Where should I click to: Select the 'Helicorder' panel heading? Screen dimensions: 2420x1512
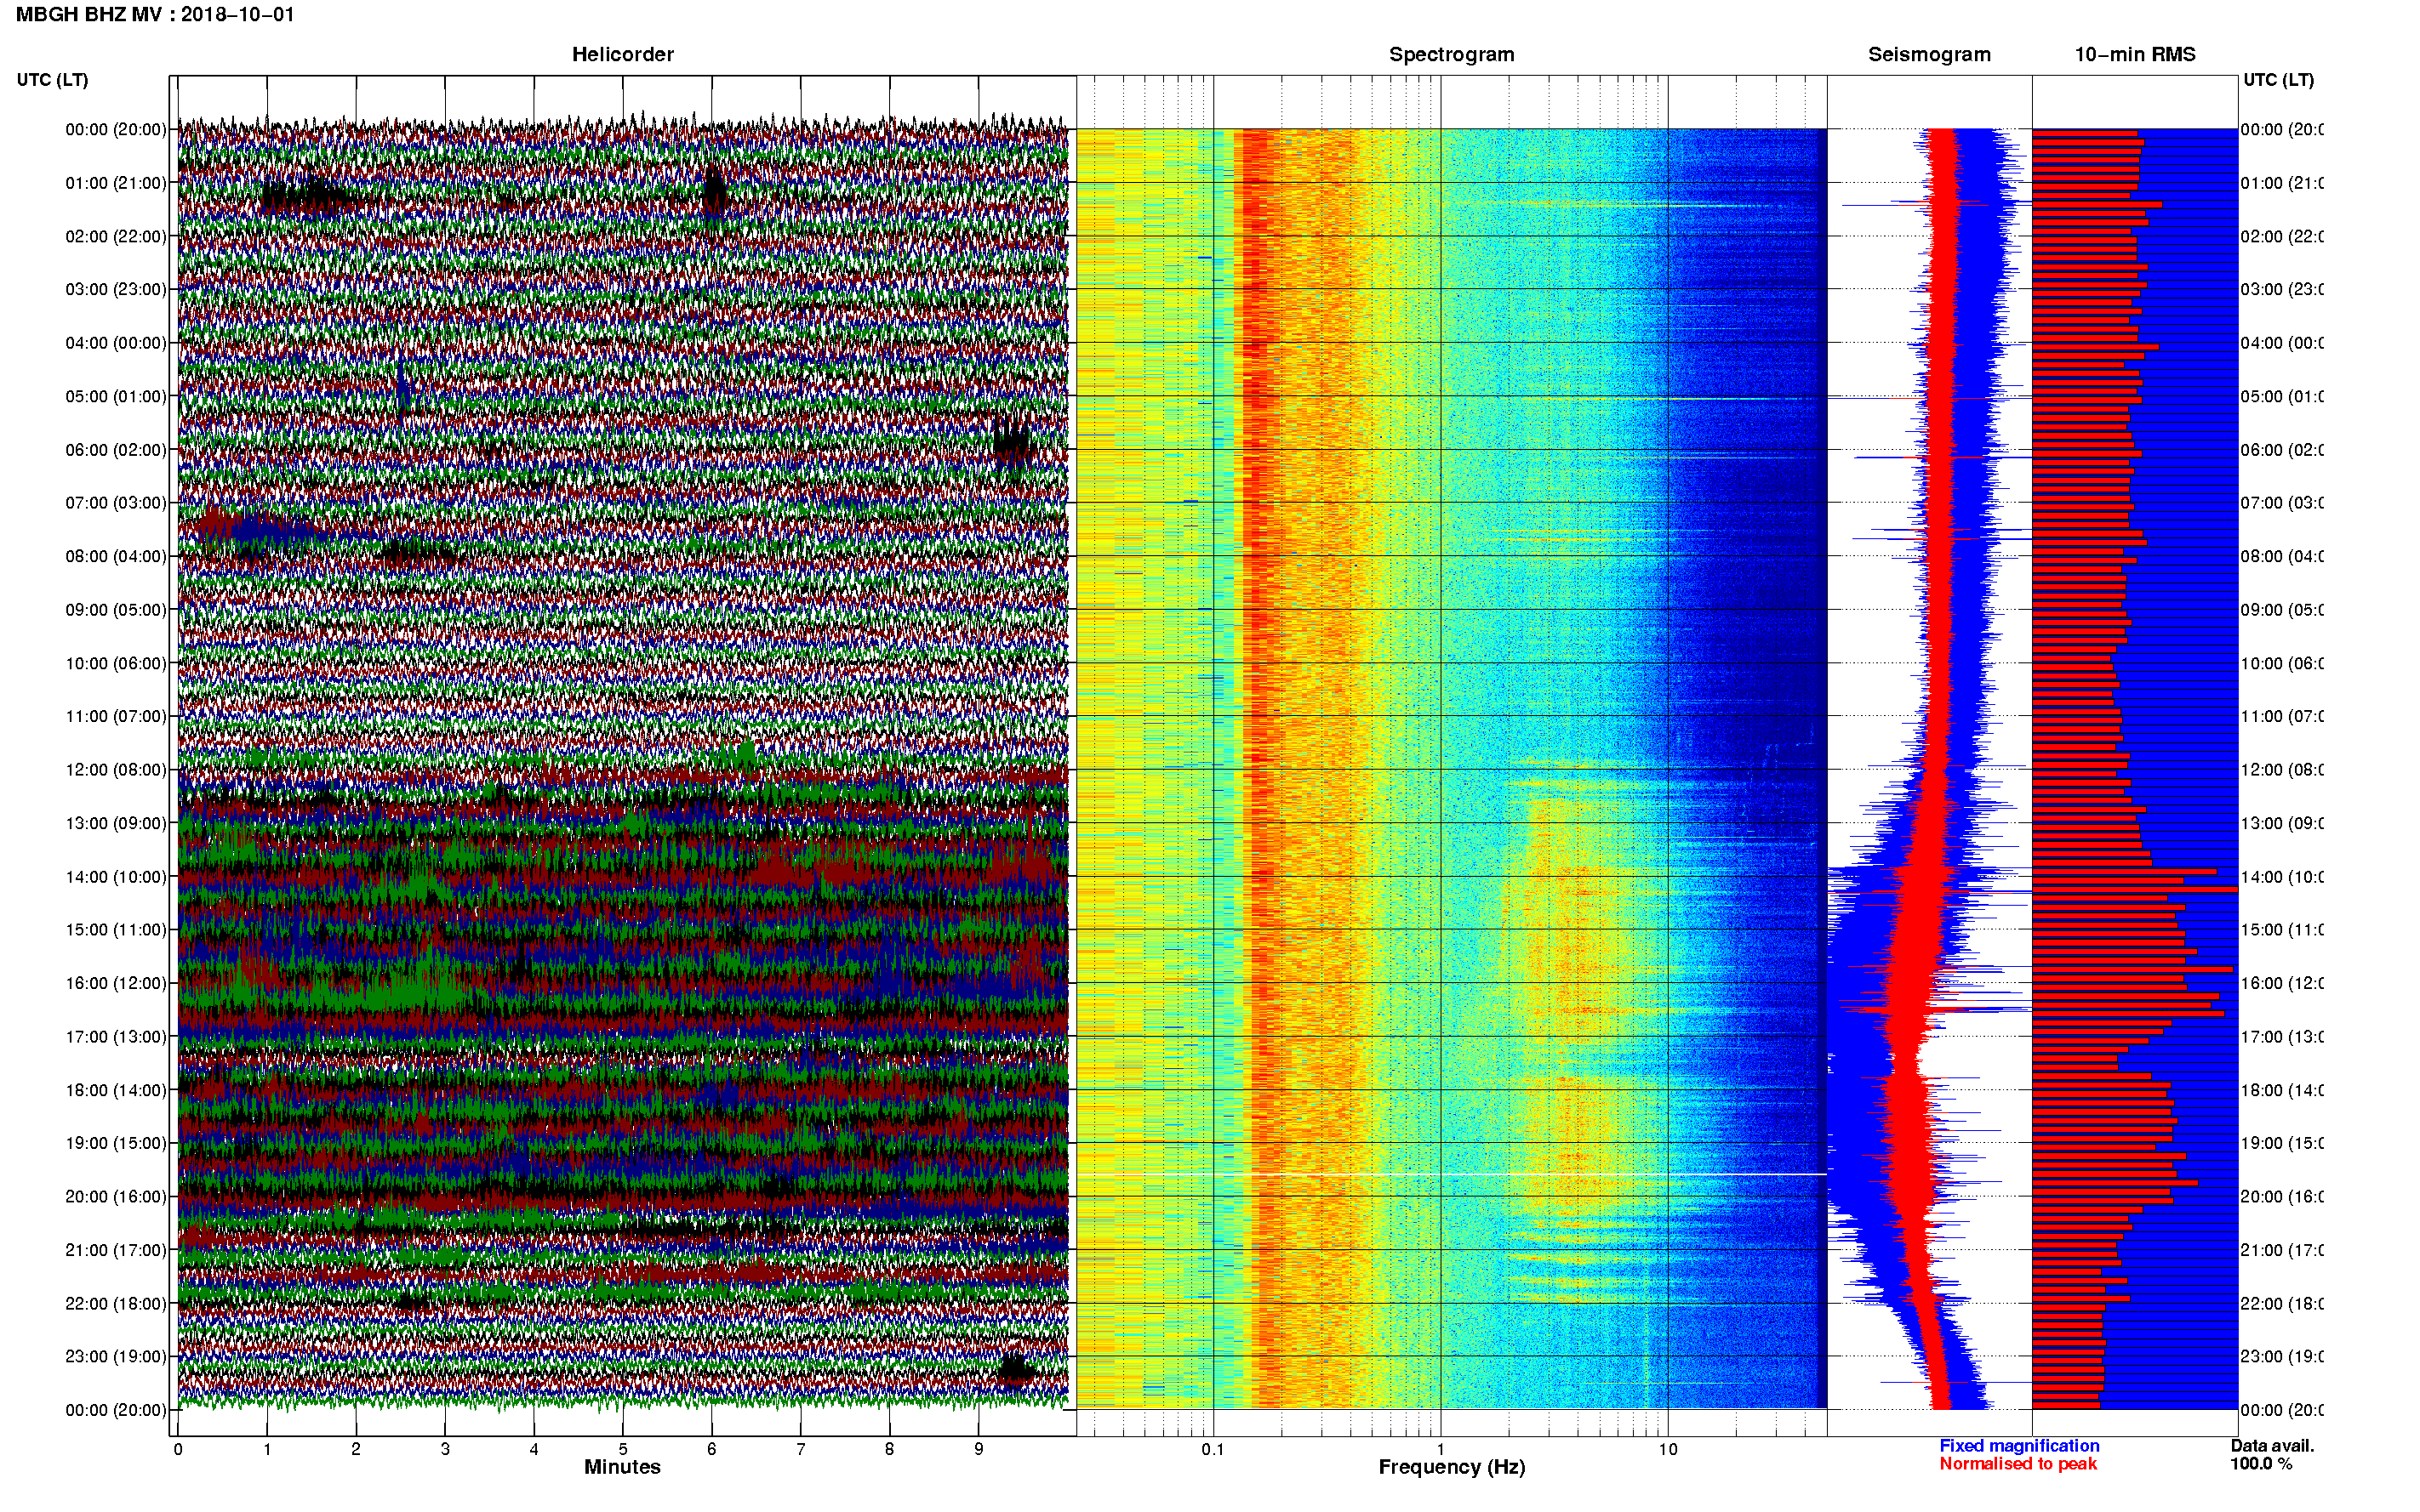(622, 54)
